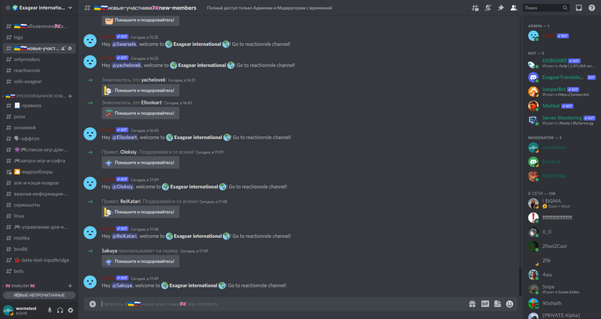This screenshot has height=319, width=601.
Task: Open Exagear international server dropdown
Action: click(39, 8)
